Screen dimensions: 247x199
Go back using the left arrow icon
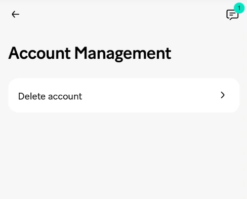pyautogui.click(x=15, y=14)
